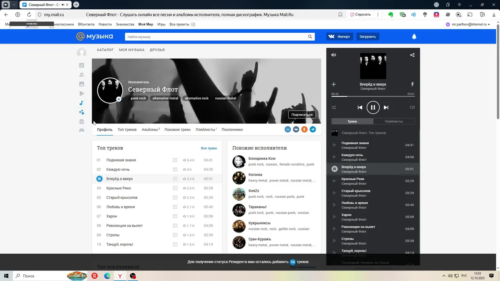
Task: Open sidebar friends icon
Action: point(82,75)
